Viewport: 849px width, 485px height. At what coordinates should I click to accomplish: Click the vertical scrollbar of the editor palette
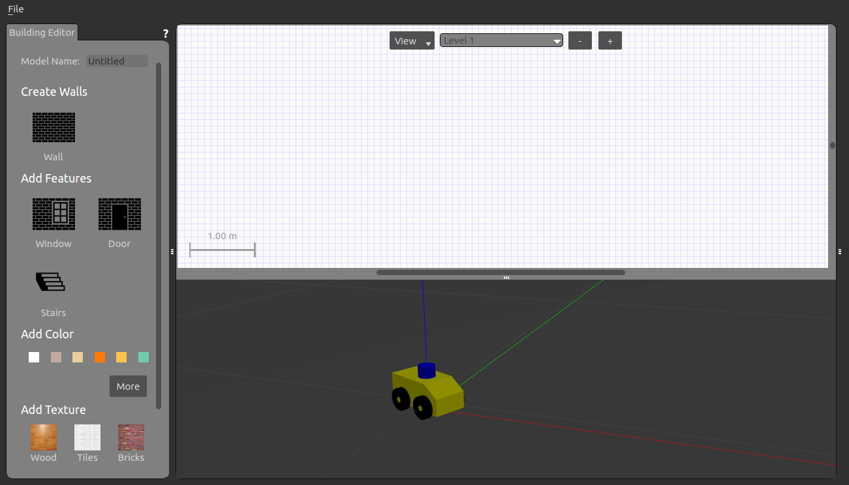tap(159, 236)
